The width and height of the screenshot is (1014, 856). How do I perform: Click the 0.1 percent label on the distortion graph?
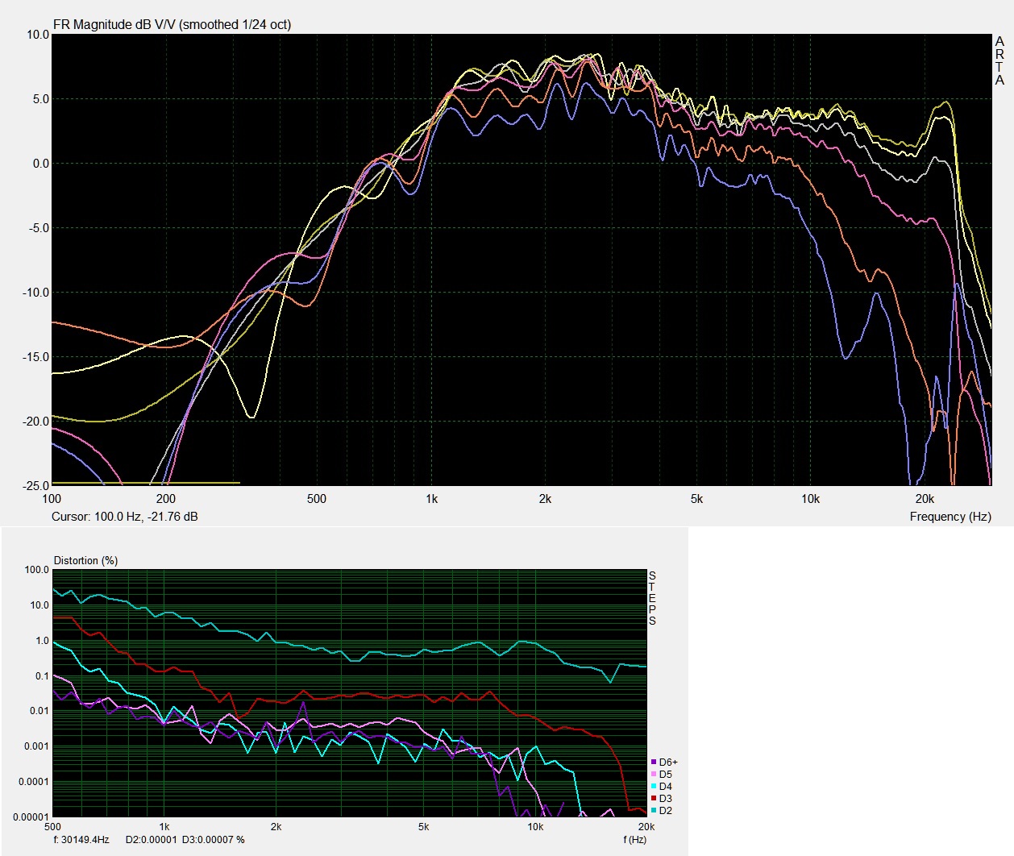point(42,676)
